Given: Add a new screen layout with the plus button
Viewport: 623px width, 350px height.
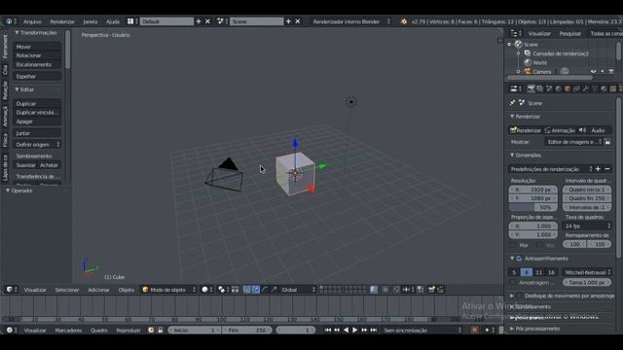Looking at the screenshot, I should [199, 21].
